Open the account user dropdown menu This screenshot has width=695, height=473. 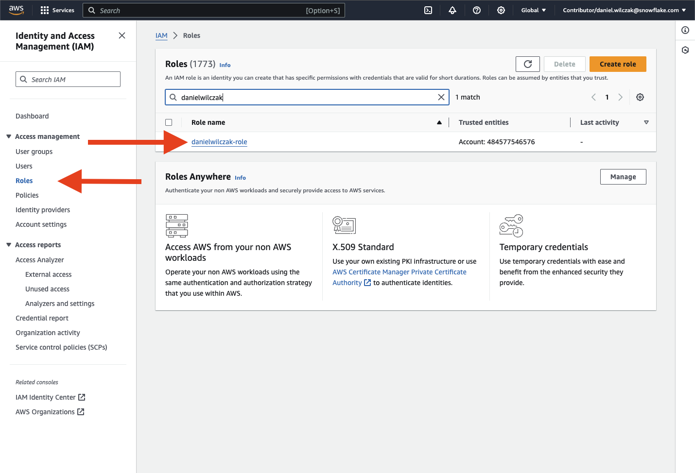pos(624,10)
